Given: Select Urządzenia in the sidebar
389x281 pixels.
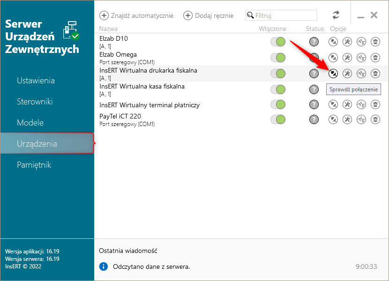Looking at the screenshot, I should click(x=47, y=144).
